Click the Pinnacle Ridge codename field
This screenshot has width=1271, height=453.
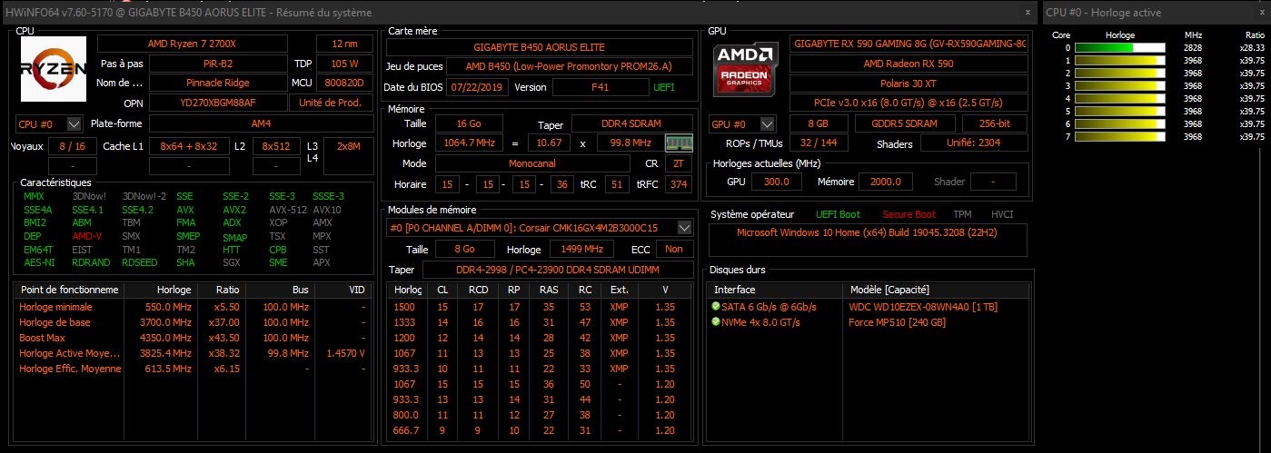point(217,83)
